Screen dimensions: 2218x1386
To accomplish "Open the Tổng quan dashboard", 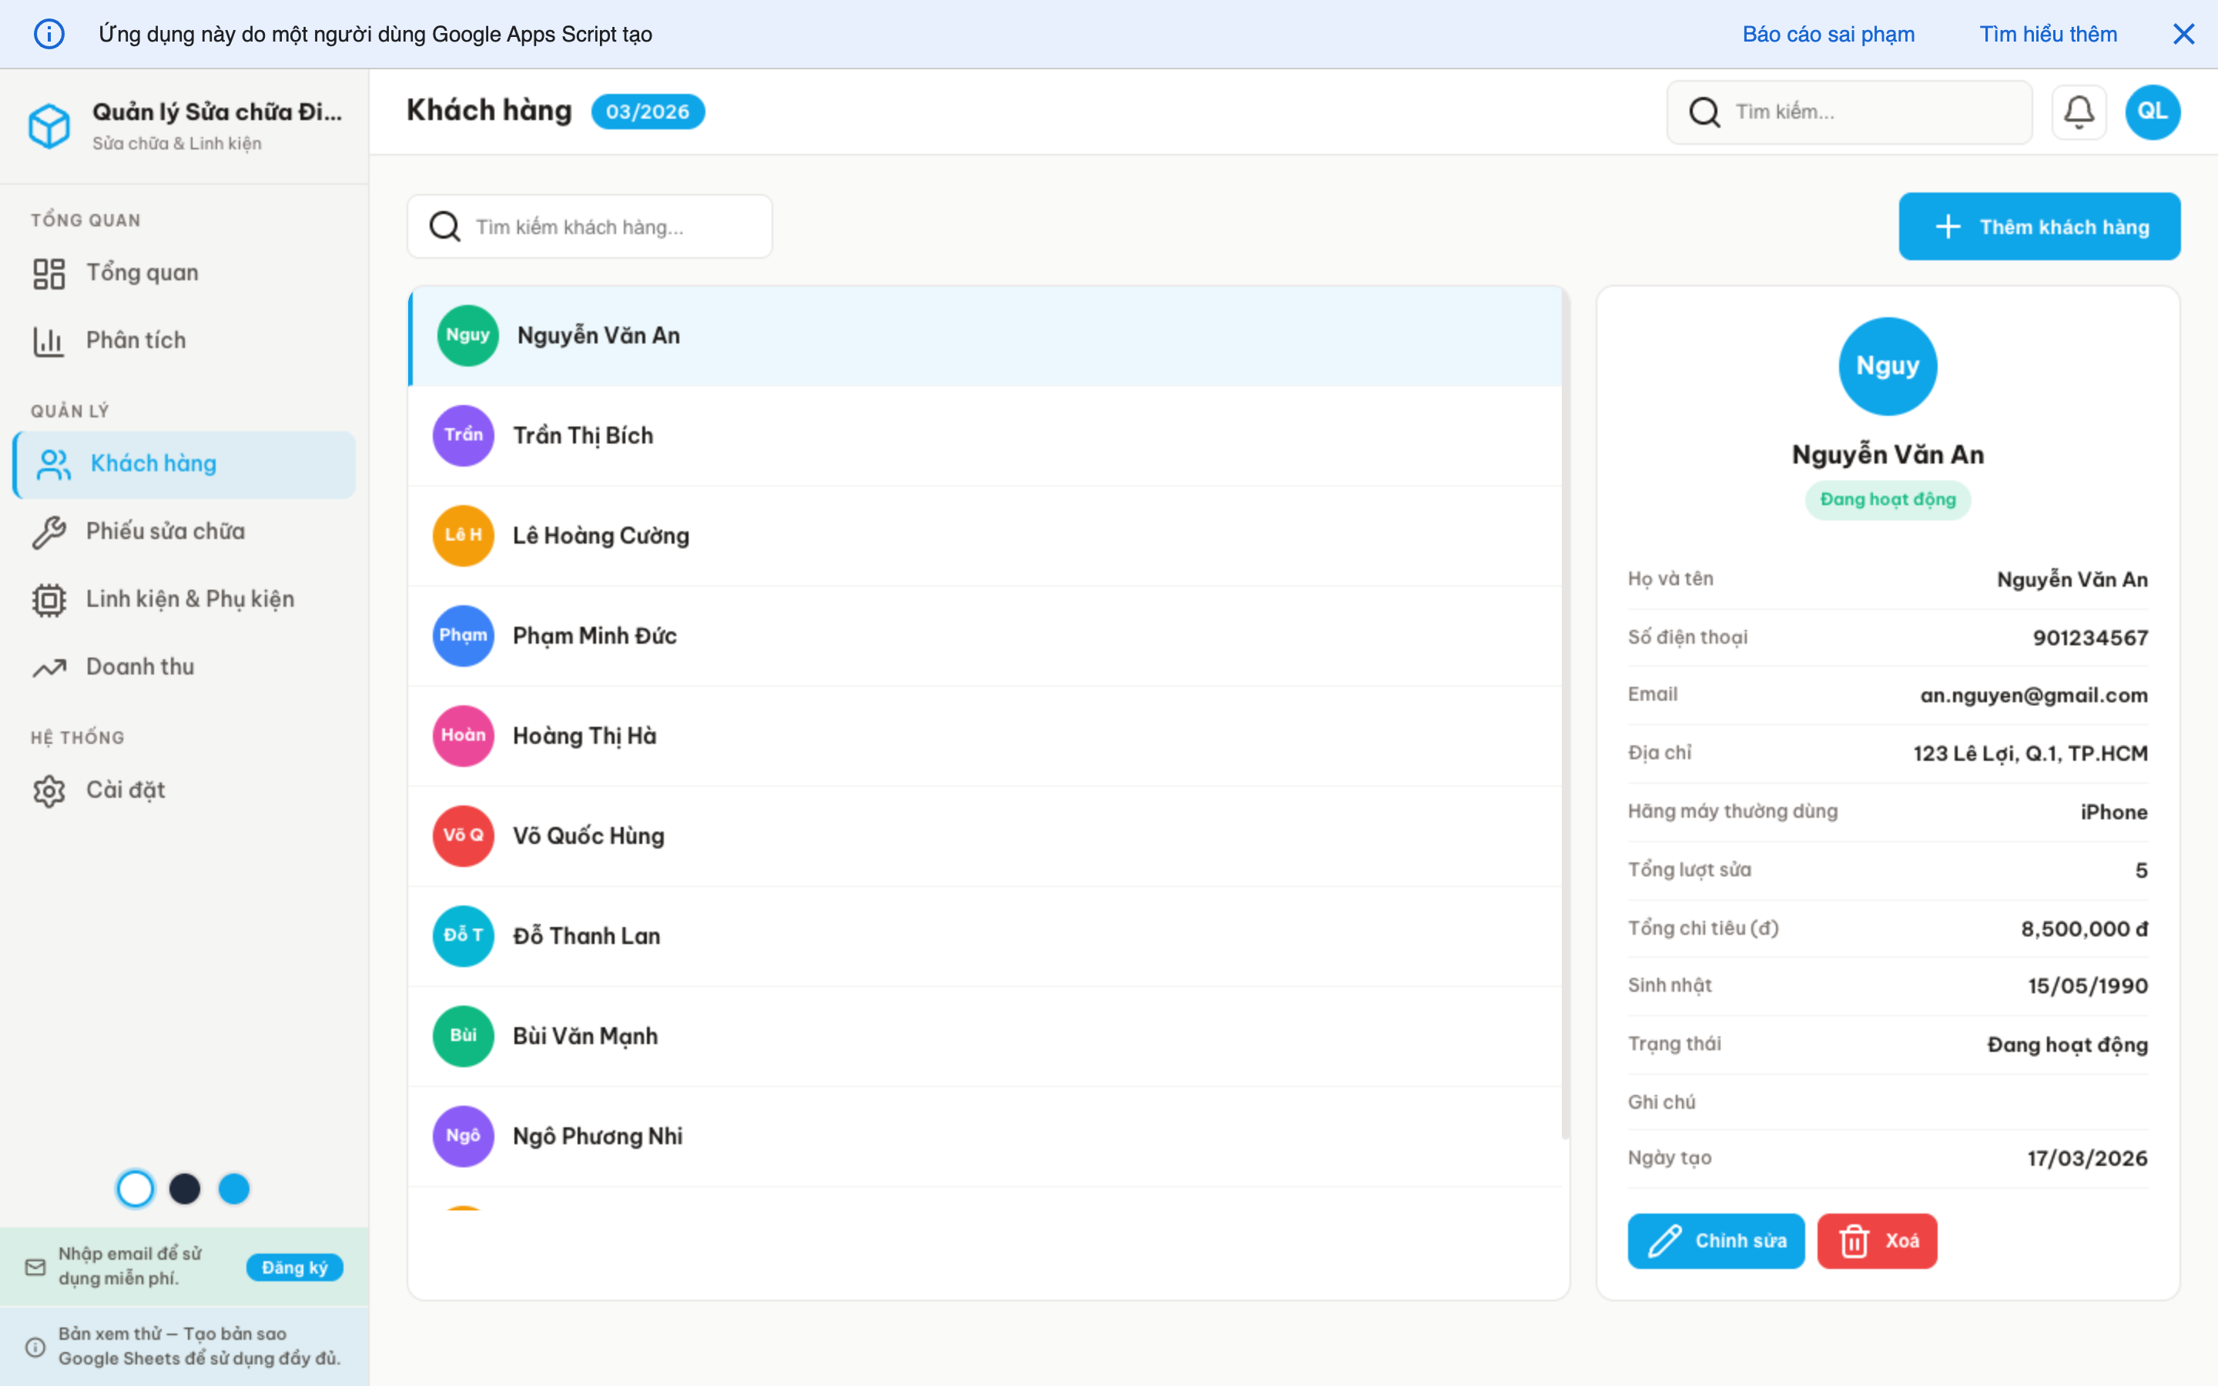I will click(x=142, y=271).
